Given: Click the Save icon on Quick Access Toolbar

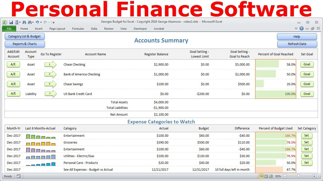Looking at the screenshot, I should pyautogui.click(x=11, y=22).
